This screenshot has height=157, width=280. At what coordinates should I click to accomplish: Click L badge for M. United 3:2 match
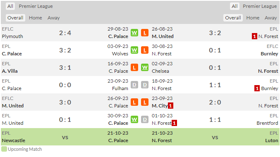coord(145,33)
